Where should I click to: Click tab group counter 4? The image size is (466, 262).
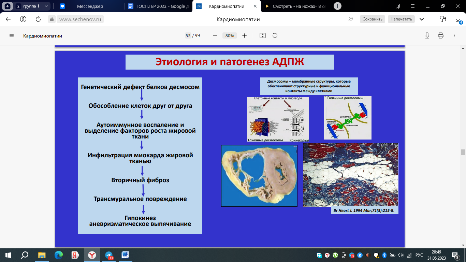click(x=7, y=6)
